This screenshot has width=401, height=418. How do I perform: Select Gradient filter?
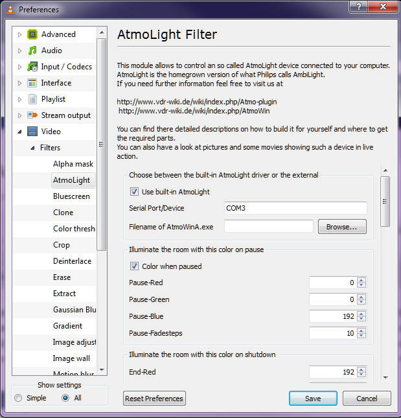[67, 326]
